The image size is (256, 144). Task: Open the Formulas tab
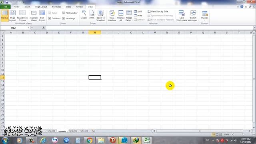pos(56,7)
